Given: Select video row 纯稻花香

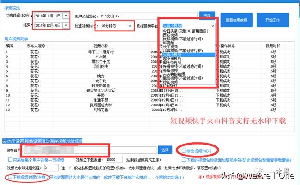Looking at the screenshot, I should (101, 110).
